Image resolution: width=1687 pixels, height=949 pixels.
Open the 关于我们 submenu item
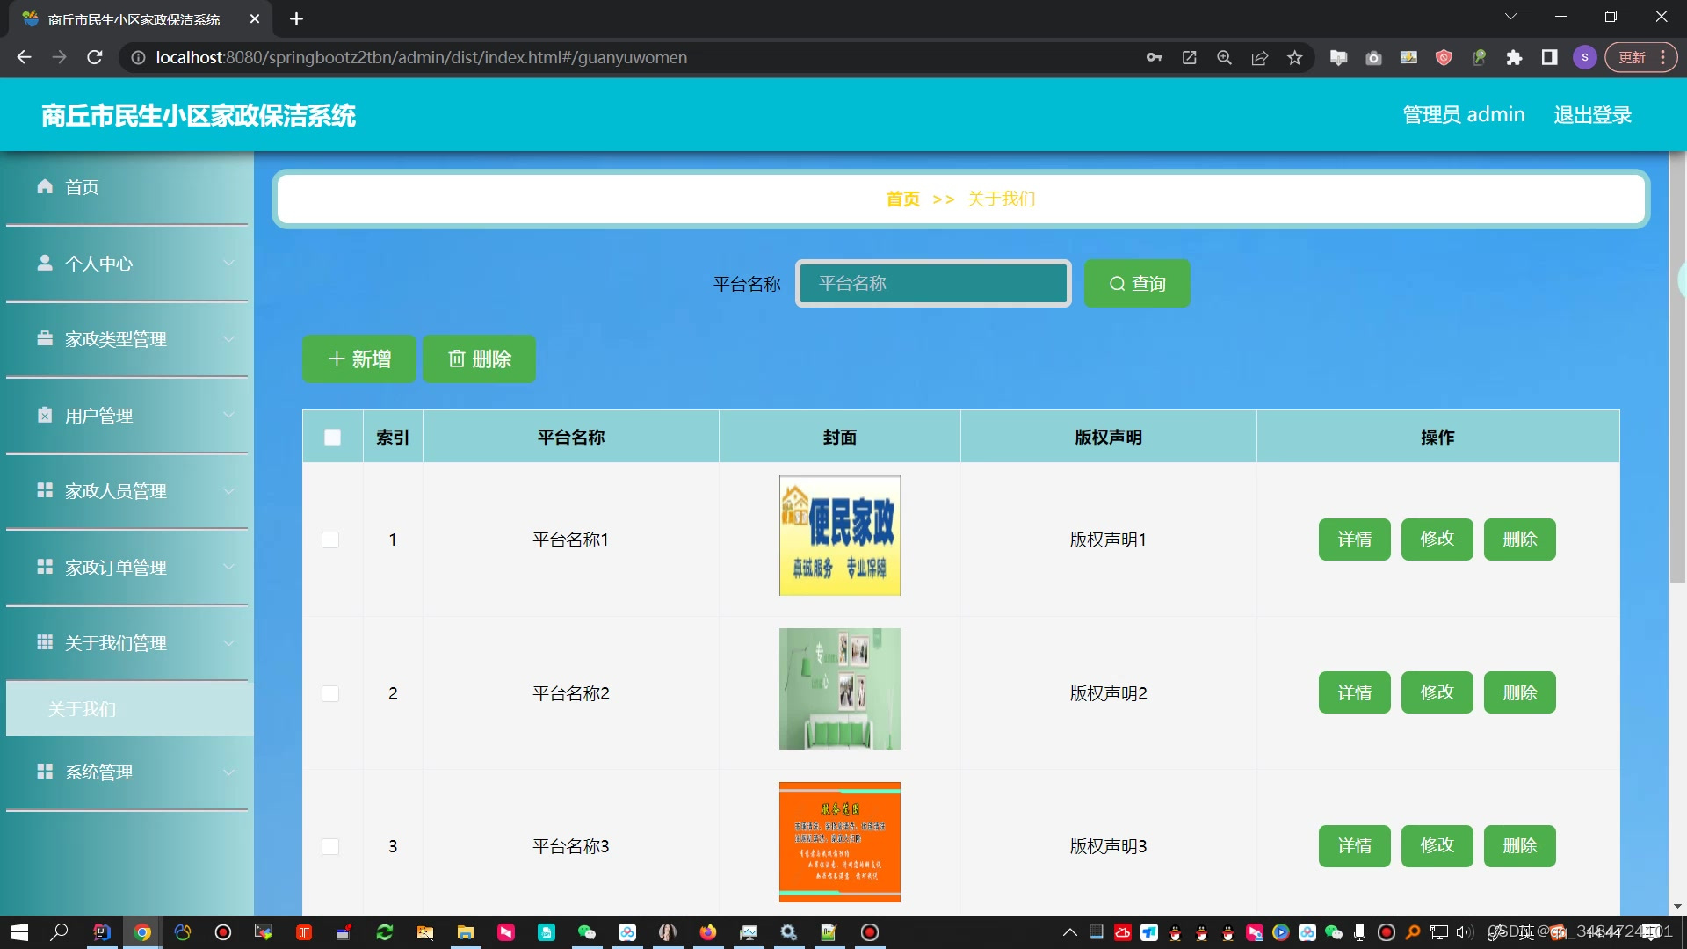tap(83, 709)
